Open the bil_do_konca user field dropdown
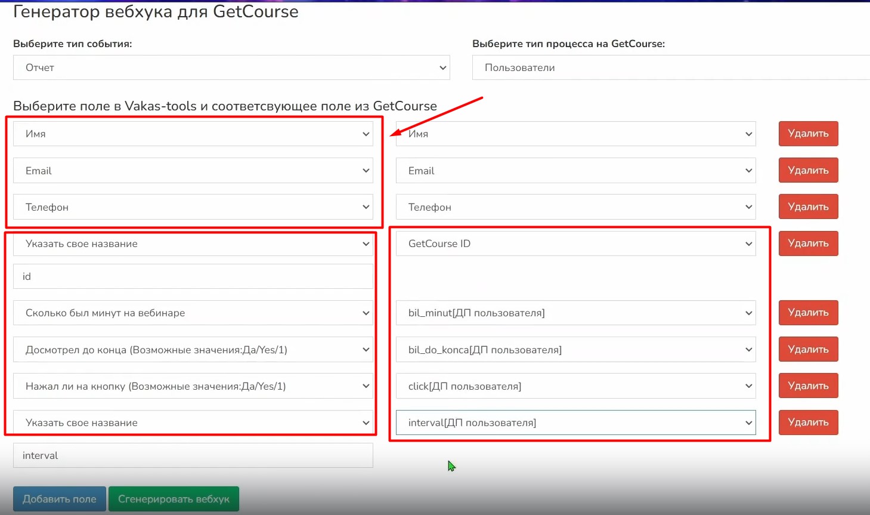This screenshot has height=515, width=870. tap(575, 350)
